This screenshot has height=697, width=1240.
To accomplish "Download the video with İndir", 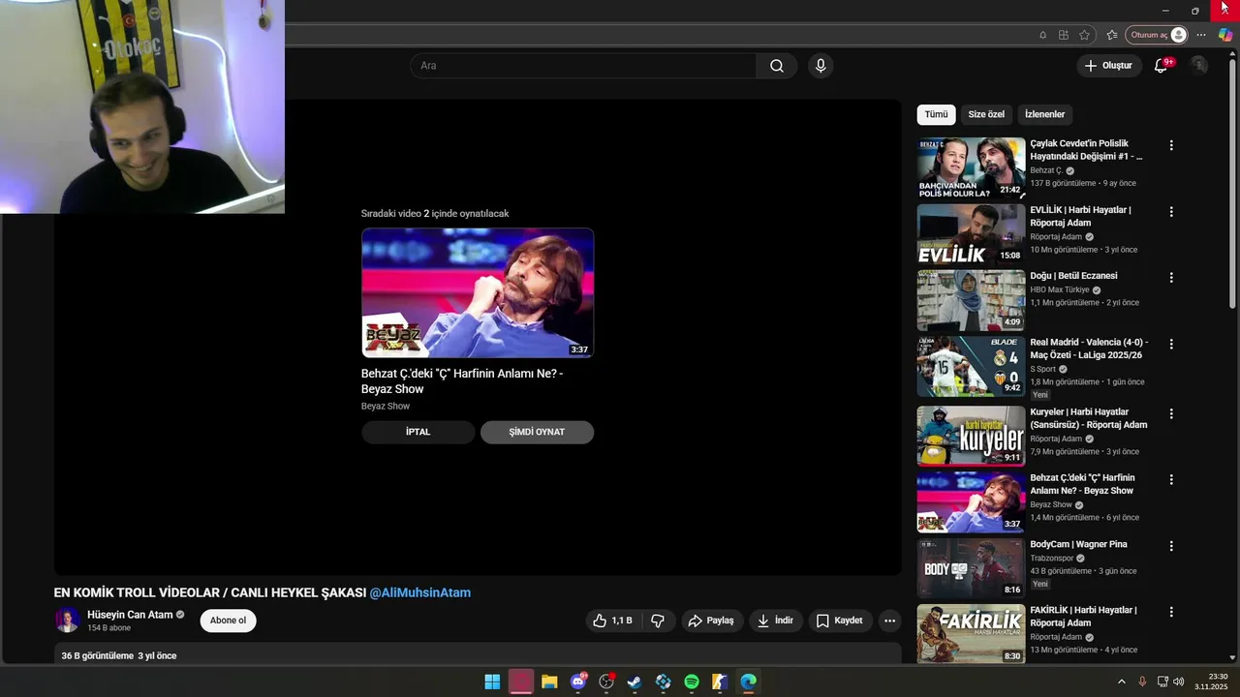I will click(x=776, y=621).
